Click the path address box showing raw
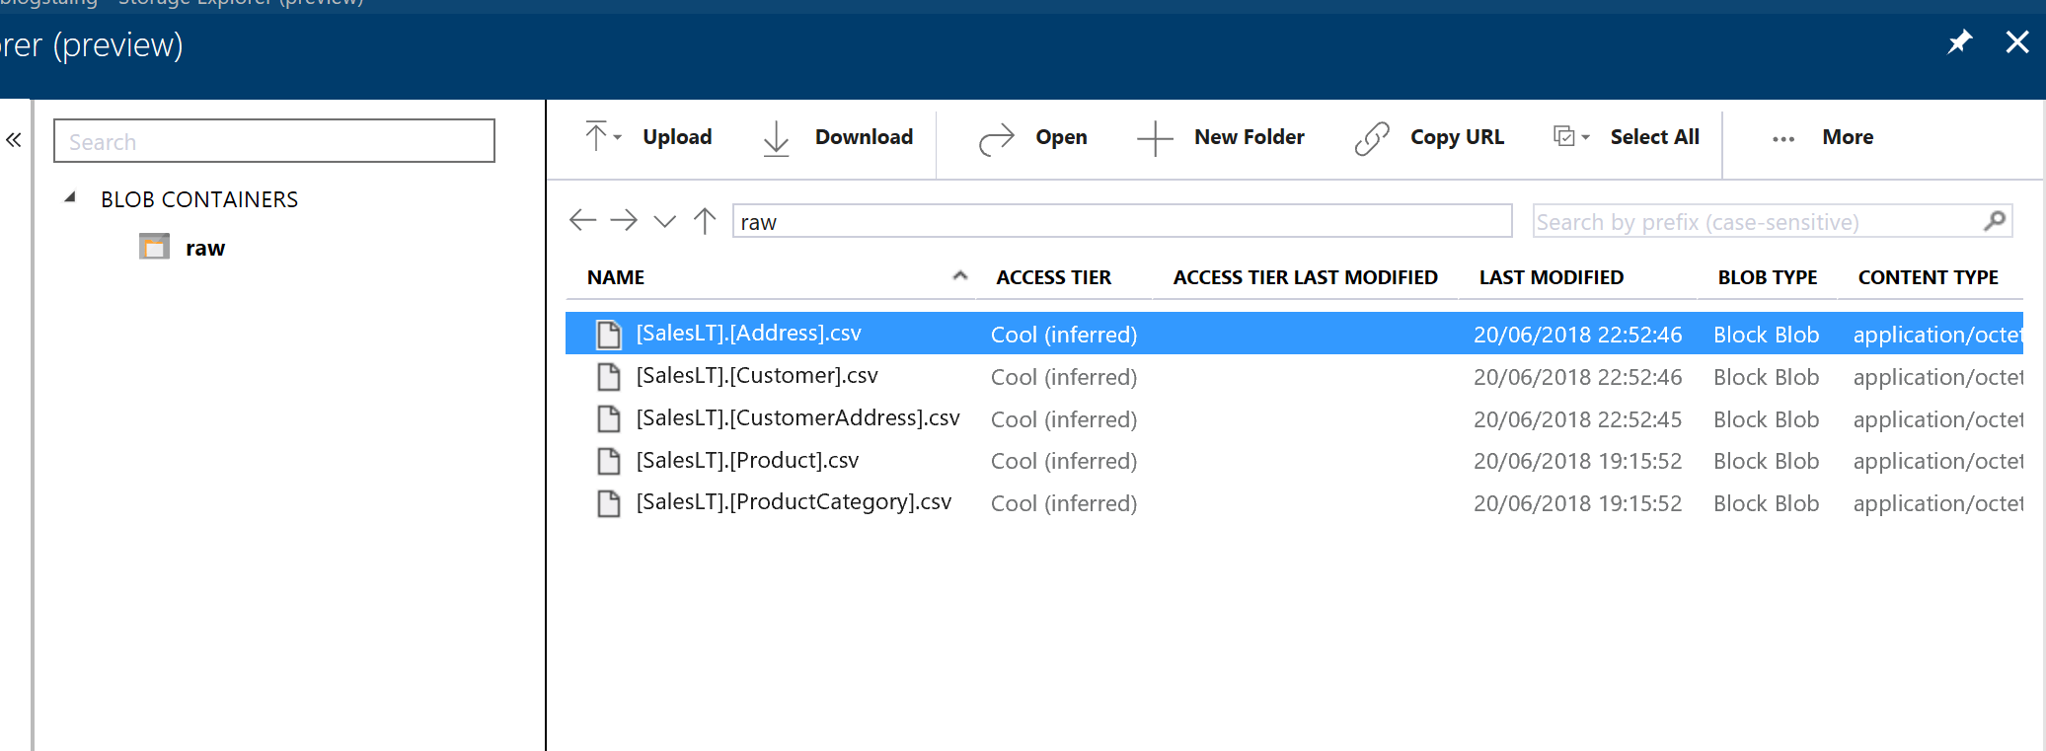The image size is (2046, 751). coord(1122,221)
